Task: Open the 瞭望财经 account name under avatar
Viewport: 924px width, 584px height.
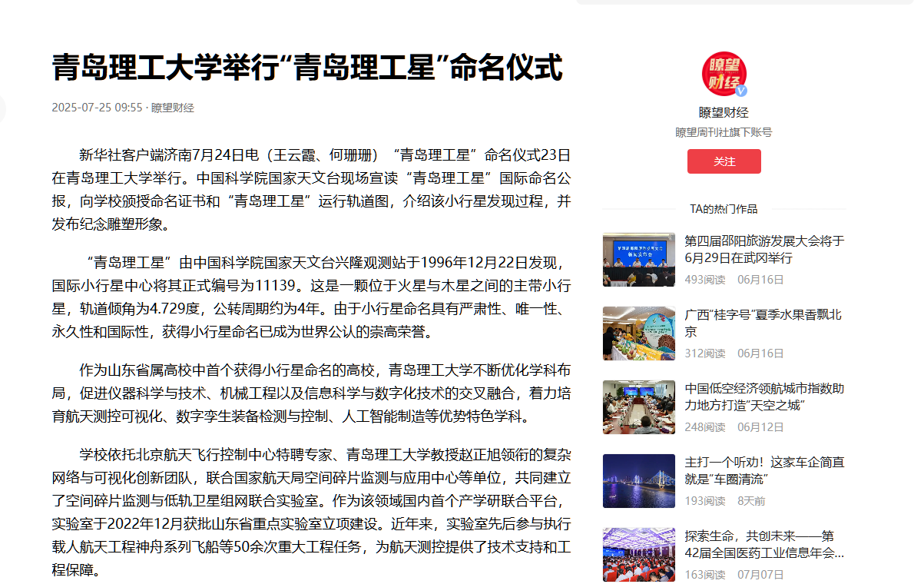Action: click(724, 113)
